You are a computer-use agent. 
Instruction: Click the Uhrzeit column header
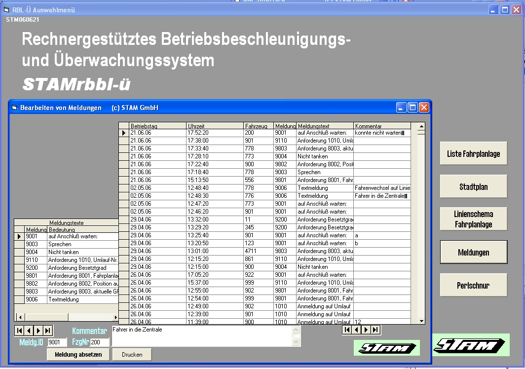215,126
